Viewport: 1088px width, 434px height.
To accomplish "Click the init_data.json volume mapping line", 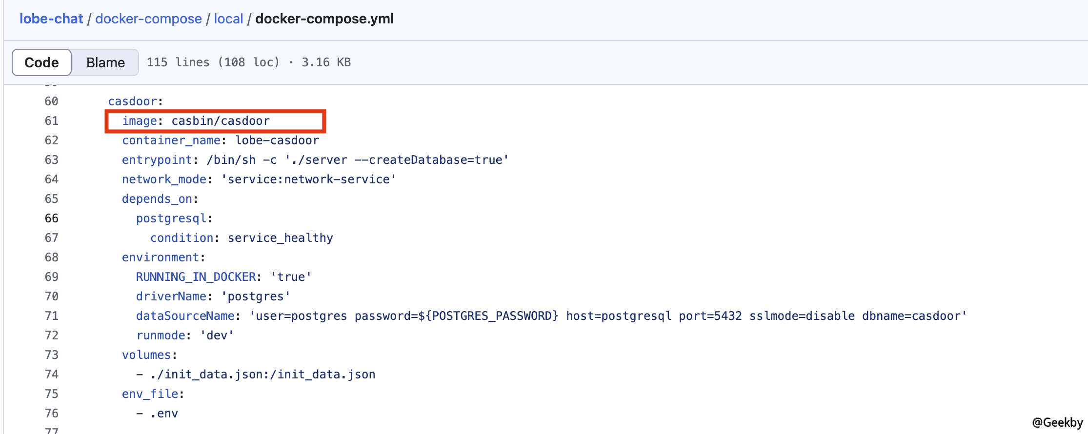I will point(262,375).
